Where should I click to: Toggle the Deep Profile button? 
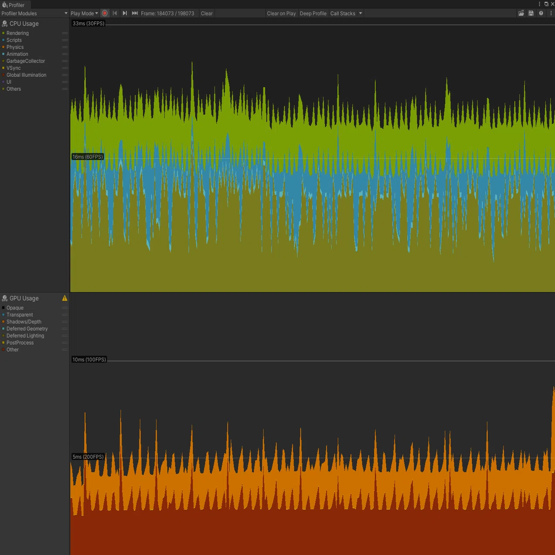point(313,14)
